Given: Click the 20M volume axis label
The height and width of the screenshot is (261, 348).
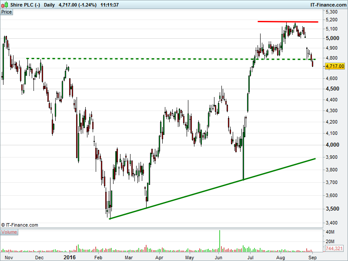Looking at the screenshot, I should pyautogui.click(x=330, y=241).
